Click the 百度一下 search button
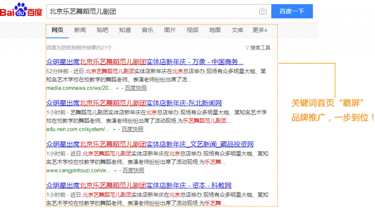Image resolution: width=375 pixels, height=208 pixels. tap(292, 11)
